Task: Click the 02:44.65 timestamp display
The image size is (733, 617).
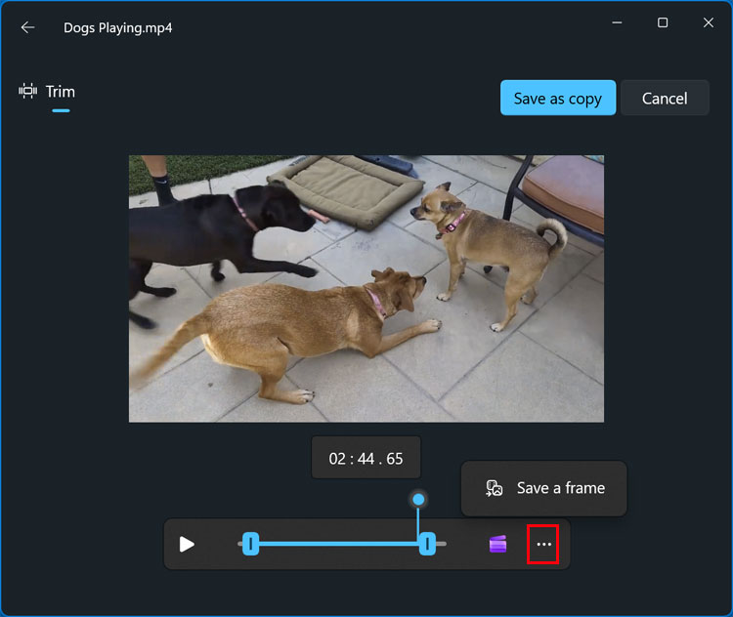Action: (x=366, y=458)
